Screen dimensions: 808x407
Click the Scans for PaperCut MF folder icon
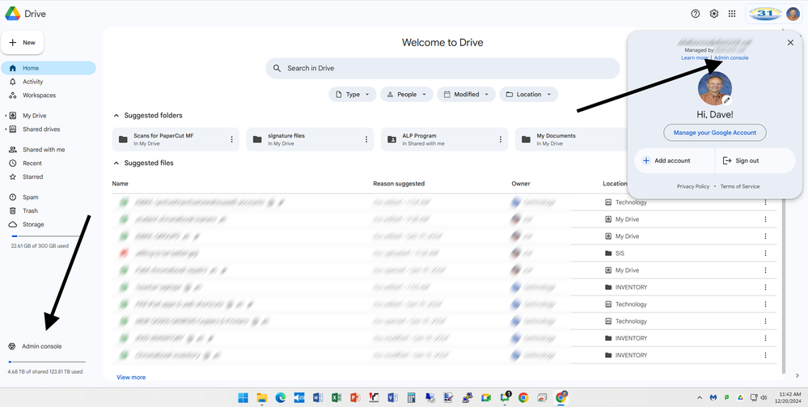pos(123,139)
